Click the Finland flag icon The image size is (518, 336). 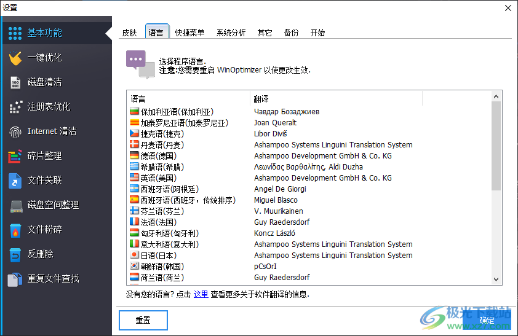tap(134, 211)
